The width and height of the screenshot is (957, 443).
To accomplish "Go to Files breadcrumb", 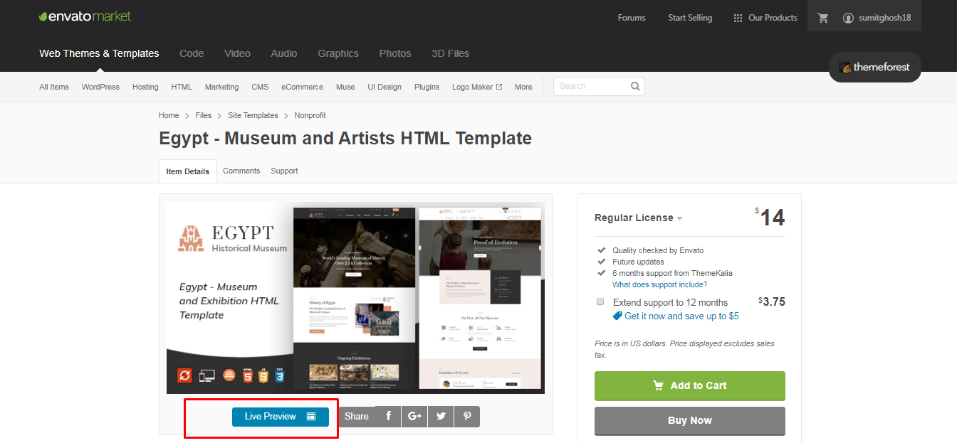I will pyautogui.click(x=204, y=115).
